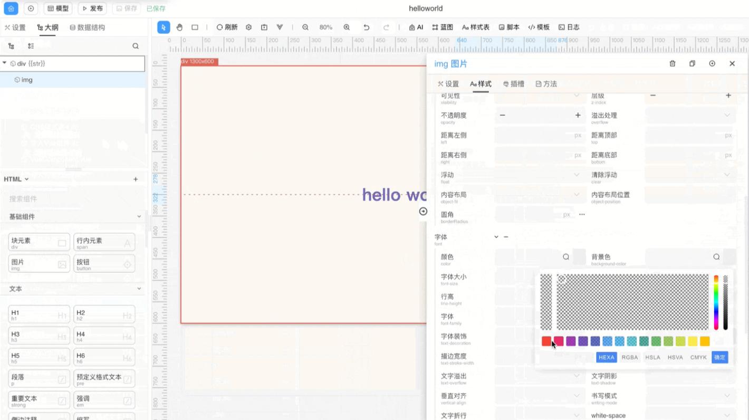Increase 不透明度 with plus button
Viewport: 749px width, 420px height.
(x=578, y=115)
